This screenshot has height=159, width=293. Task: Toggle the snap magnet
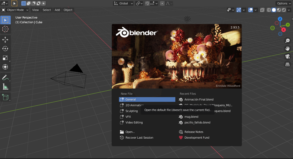point(147,3)
